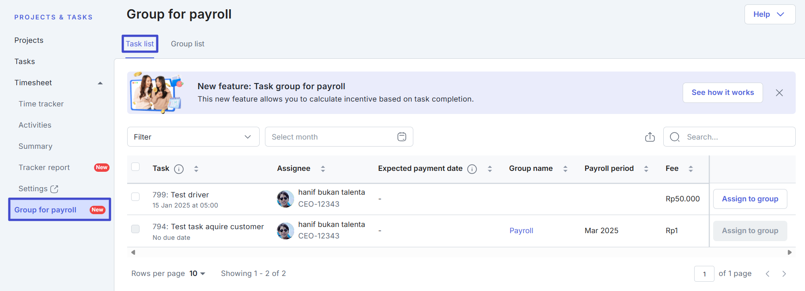Open the Filter dropdown
805x291 pixels.
coord(193,137)
